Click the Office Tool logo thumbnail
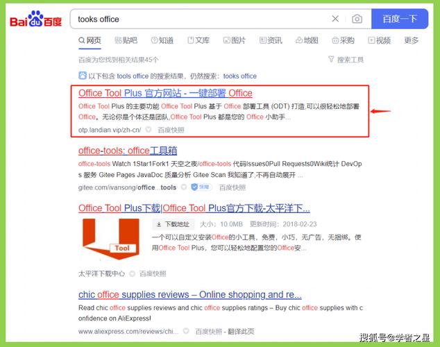 (x=111, y=239)
